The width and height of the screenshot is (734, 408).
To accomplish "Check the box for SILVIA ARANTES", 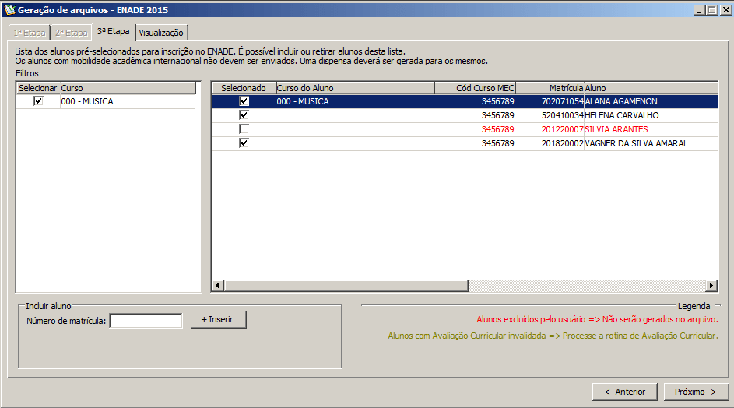I will point(244,129).
